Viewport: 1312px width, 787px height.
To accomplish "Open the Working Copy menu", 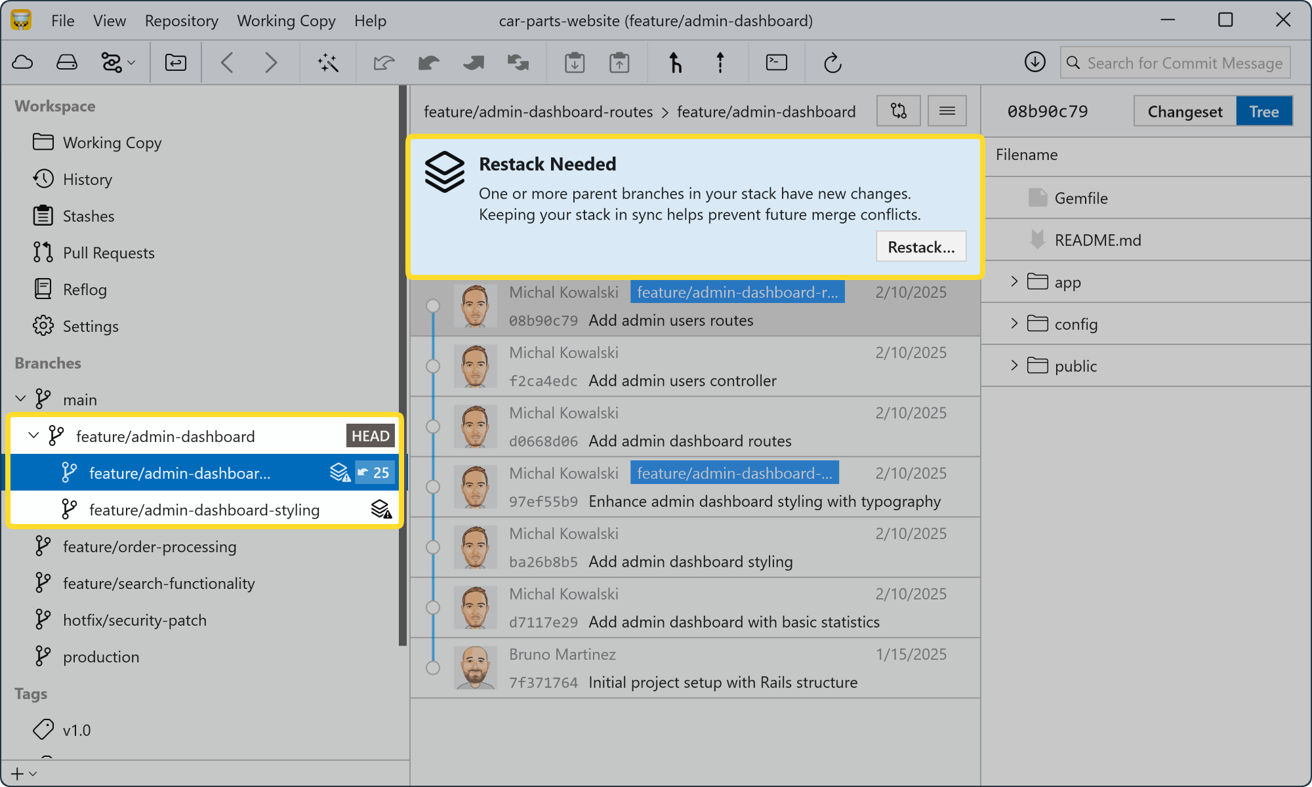I will 286,21.
